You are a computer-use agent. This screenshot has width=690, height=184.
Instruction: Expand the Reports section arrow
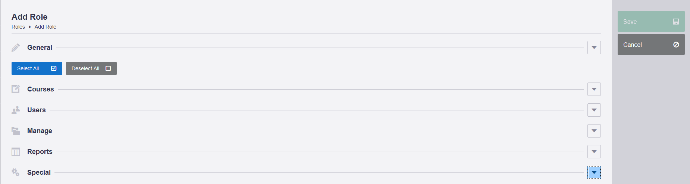click(x=594, y=152)
